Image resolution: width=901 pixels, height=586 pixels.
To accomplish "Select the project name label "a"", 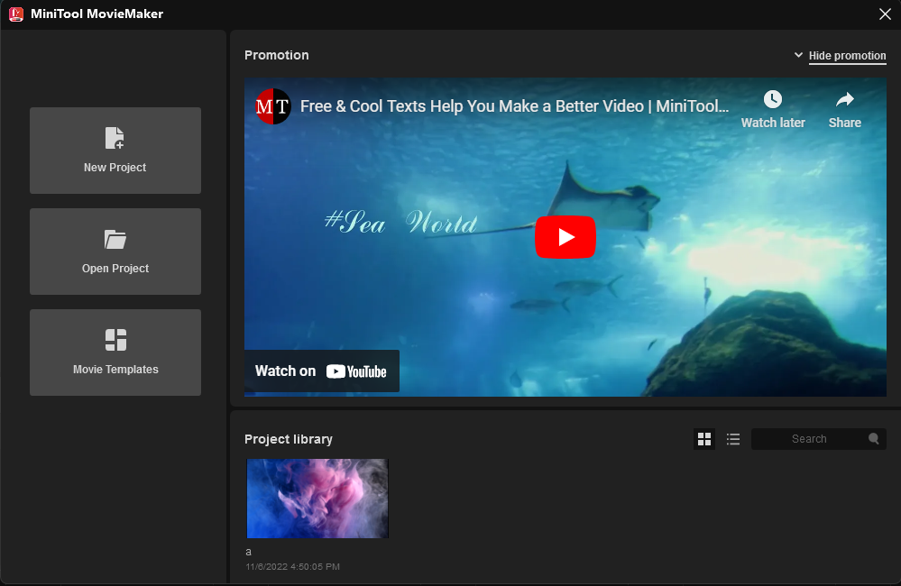I will click(x=249, y=552).
